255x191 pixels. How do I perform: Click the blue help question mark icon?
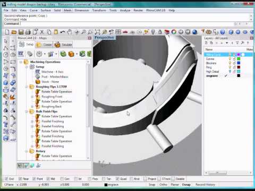223,32
